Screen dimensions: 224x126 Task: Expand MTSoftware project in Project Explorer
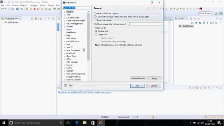2,22
